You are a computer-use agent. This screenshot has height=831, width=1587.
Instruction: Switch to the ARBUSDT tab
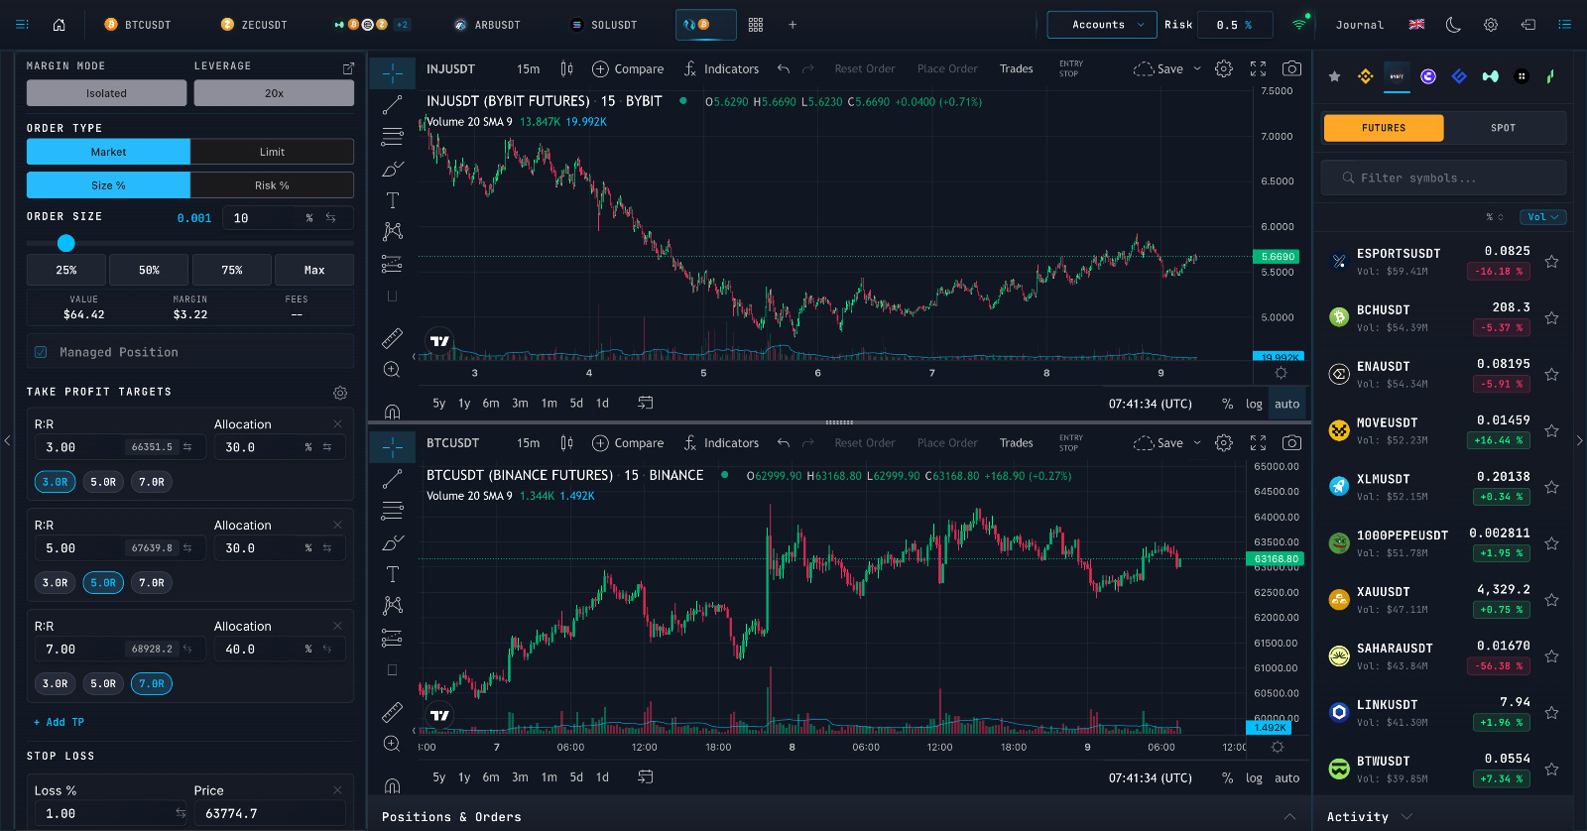[486, 25]
